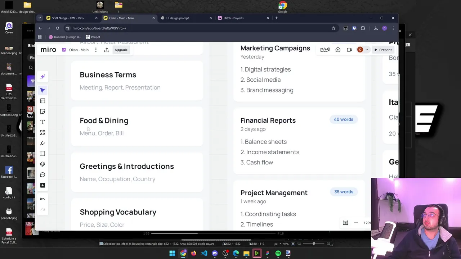This screenshot has height=259, width=461.
Task: Open the Comment tool in Miro toolbar
Action: 42,175
